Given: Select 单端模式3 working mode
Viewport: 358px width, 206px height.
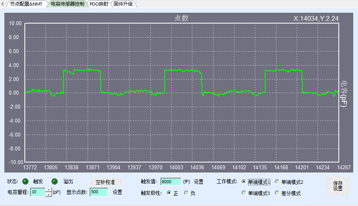Looking at the screenshot, I should 244,193.
